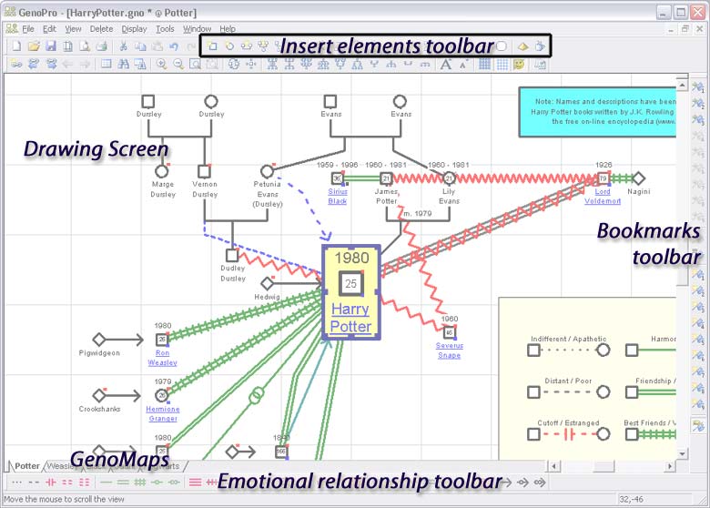Click the 'm. 1979' marriage label
Image resolution: width=710 pixels, height=508 pixels.
(x=418, y=213)
